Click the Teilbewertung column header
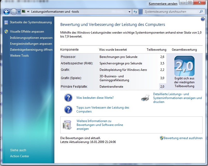208x166 pixels. (157, 50)
